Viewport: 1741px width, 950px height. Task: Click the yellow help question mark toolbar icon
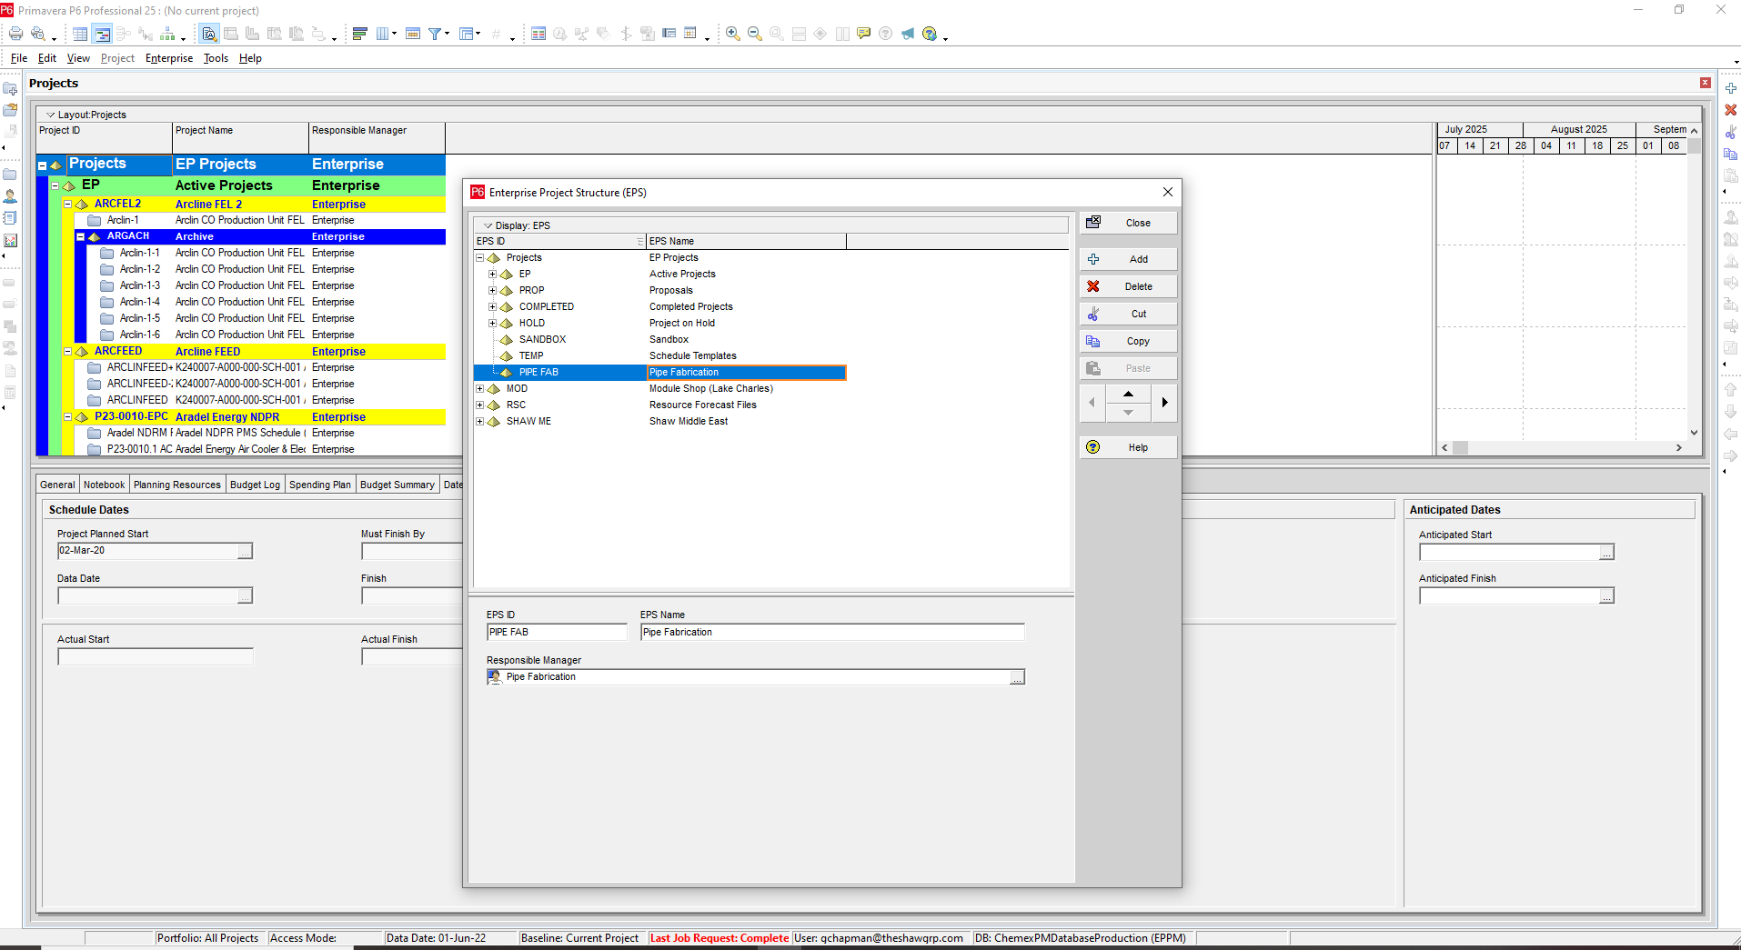(929, 34)
